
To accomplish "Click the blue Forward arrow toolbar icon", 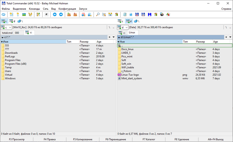I will pyautogui.click(x=61, y=14).
